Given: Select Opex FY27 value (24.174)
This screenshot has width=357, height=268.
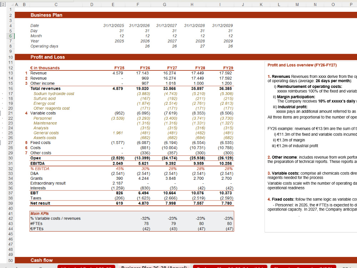Looking at the screenshot, I should pyautogui.click(x=169, y=158).
